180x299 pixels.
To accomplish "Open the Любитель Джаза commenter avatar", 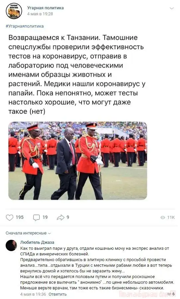I will [11, 245].
